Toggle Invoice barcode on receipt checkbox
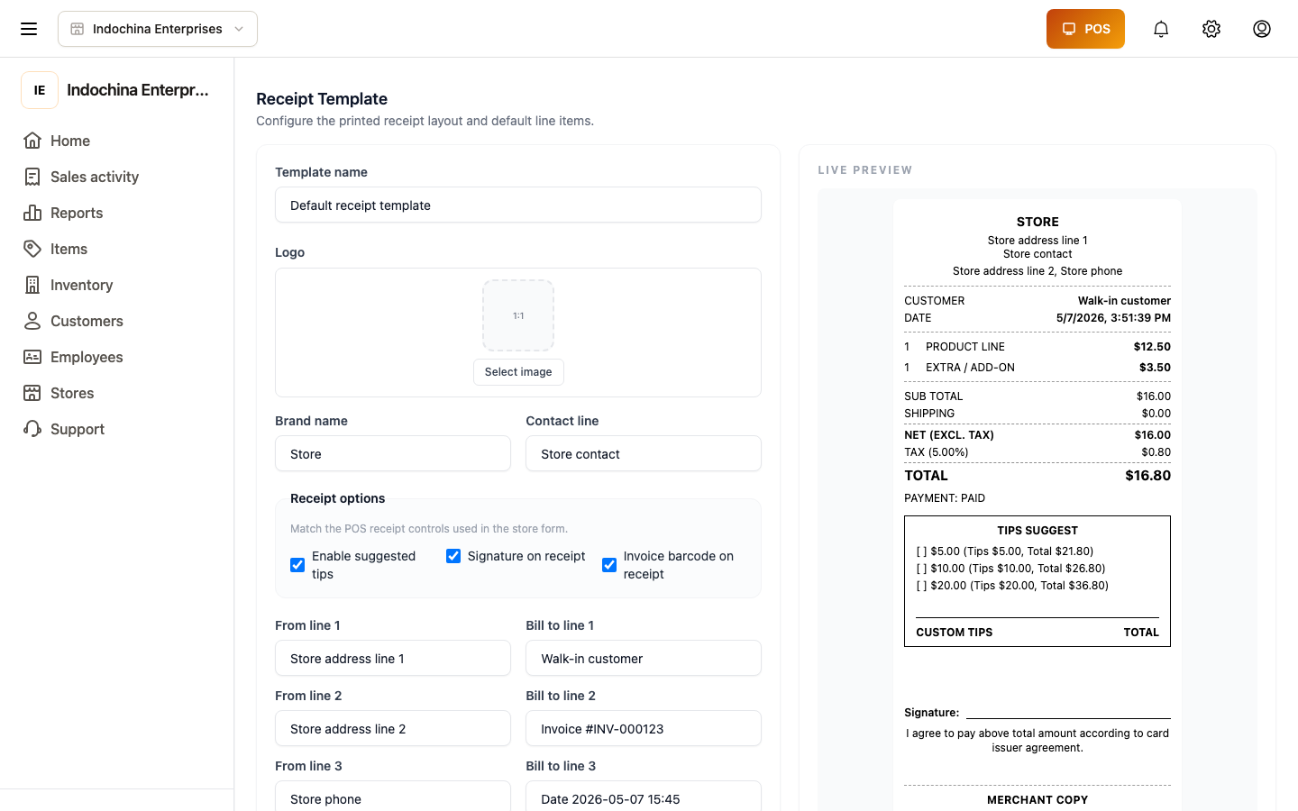The image size is (1298, 811). pos(609,565)
